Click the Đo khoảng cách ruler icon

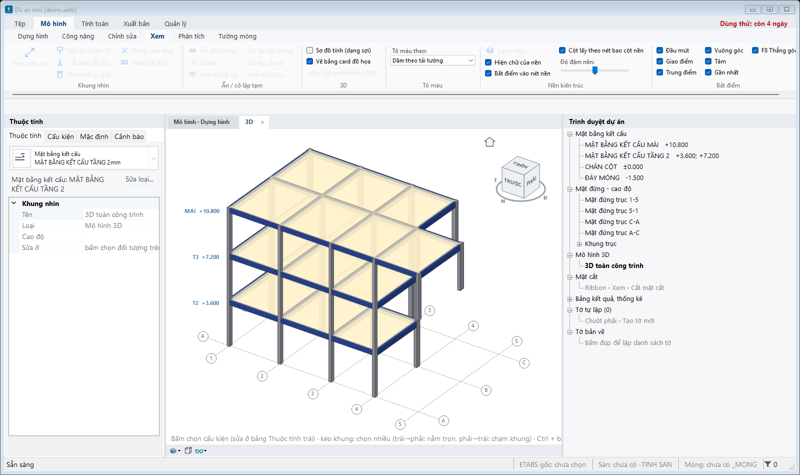[x=60, y=74]
